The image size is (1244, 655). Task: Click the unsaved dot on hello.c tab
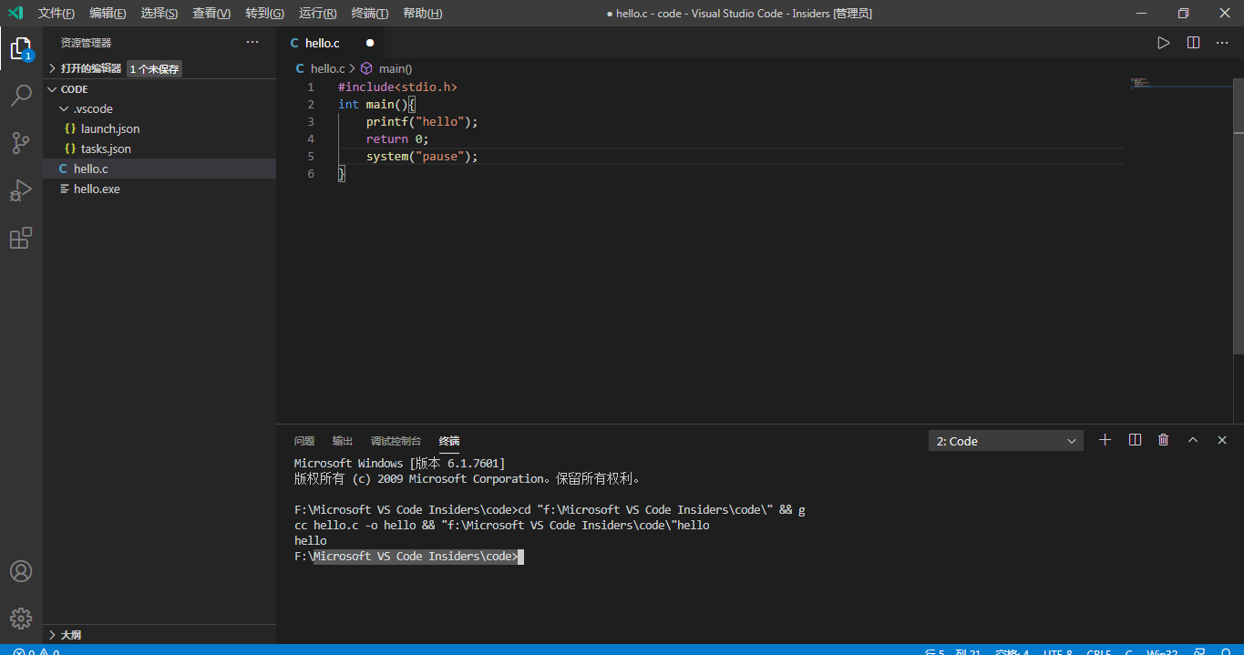[370, 43]
